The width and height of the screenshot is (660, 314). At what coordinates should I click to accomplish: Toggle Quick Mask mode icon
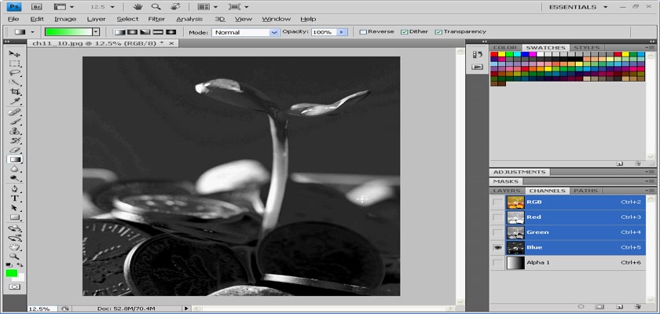tap(15, 287)
